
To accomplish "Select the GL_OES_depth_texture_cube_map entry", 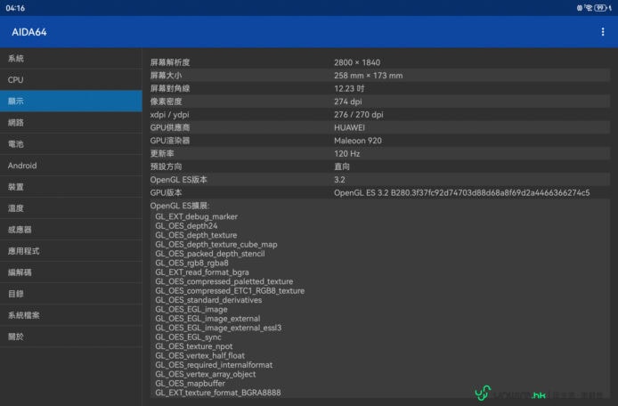I will click(x=216, y=244).
